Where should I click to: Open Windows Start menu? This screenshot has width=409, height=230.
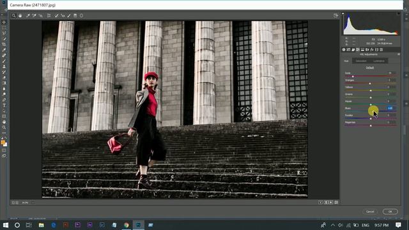tap(5, 225)
